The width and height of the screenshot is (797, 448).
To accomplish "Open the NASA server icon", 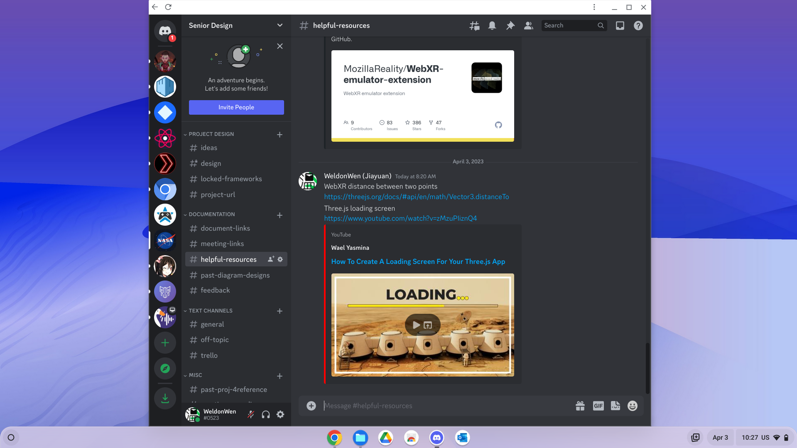I will [x=165, y=240].
